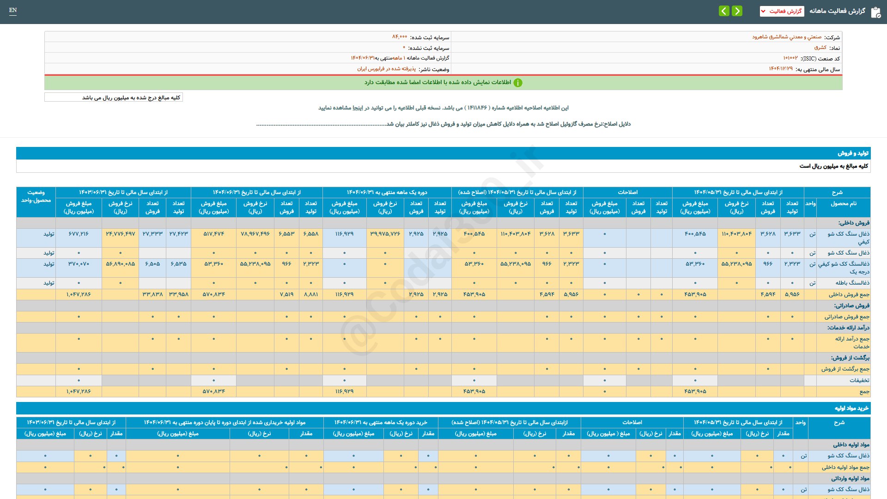Screen dimensions: 887x499
Task: Click the million rial amounts note box
Action: pyautogui.click(x=114, y=97)
